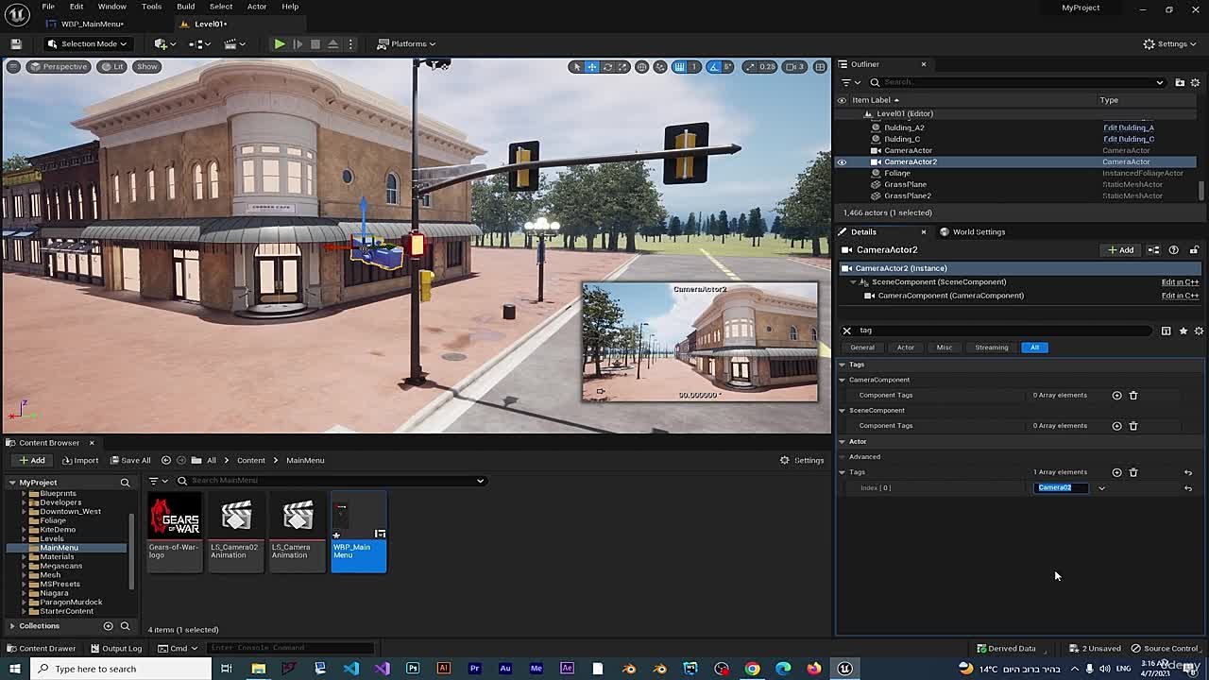Viewport: 1209px width, 680px height.
Task: Open the Selection Mode dropdown
Action: click(88, 43)
